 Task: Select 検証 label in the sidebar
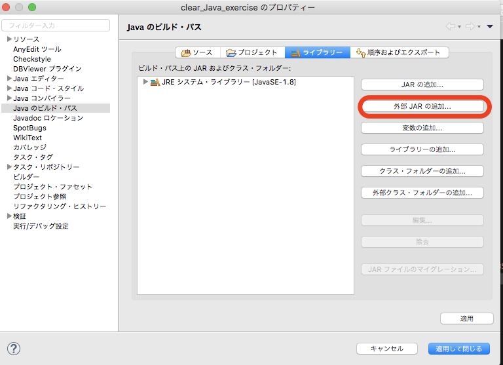tap(20, 216)
